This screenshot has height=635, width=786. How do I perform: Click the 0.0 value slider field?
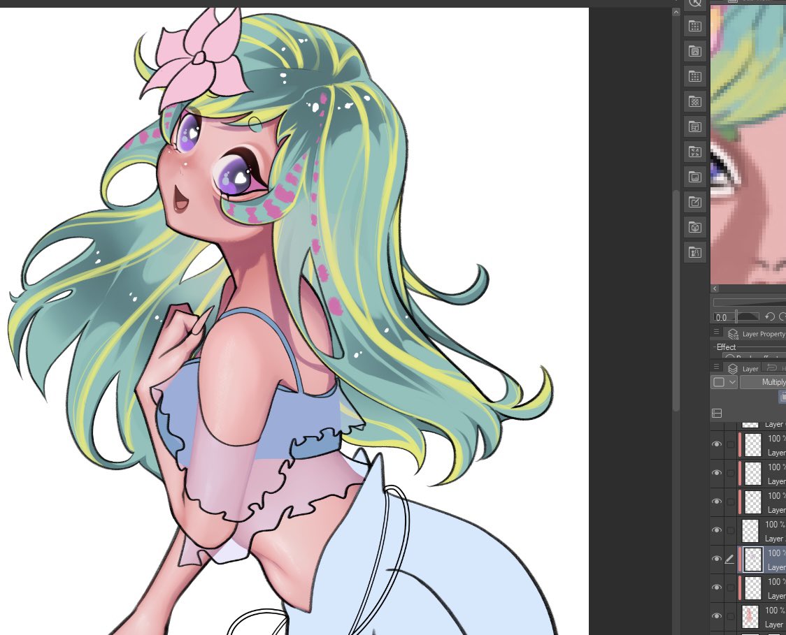point(721,317)
